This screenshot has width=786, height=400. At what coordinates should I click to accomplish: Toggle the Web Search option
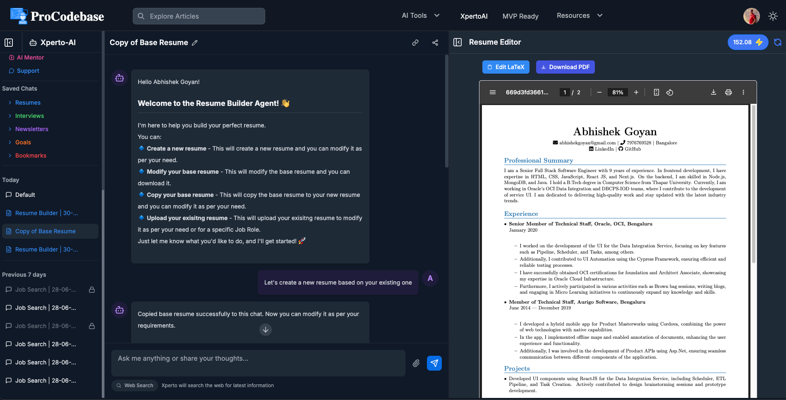coord(134,386)
